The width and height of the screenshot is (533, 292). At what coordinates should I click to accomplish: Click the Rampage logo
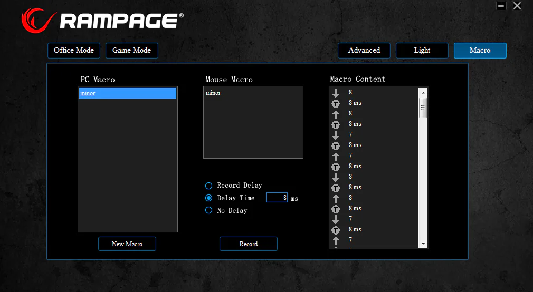pos(103,21)
